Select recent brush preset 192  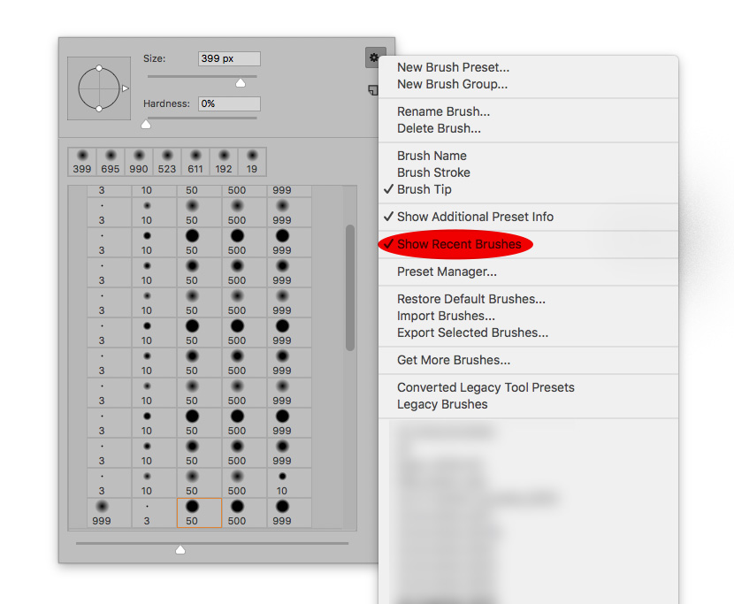[x=224, y=161]
